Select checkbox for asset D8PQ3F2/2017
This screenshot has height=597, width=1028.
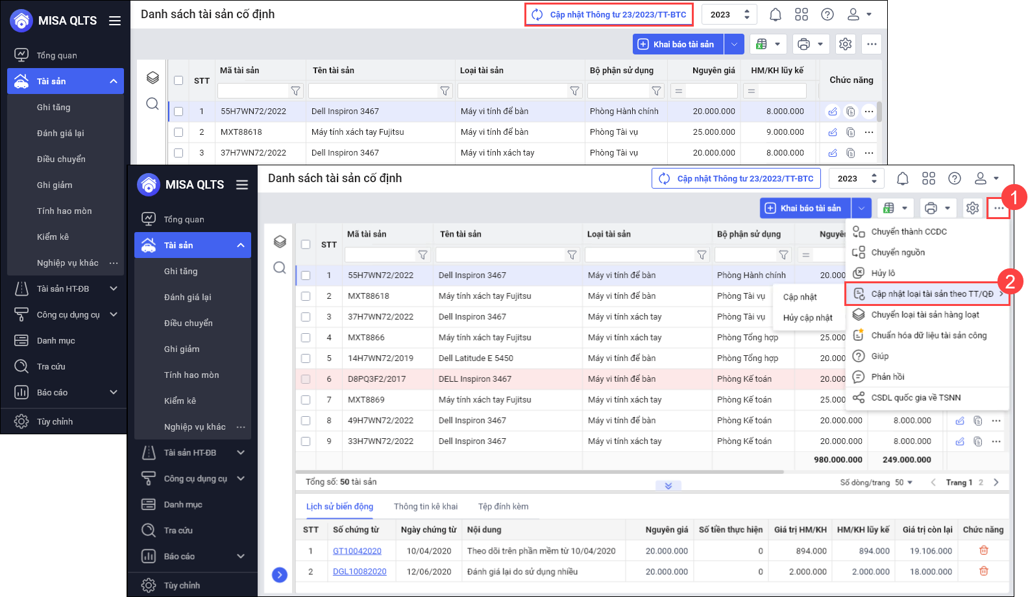pos(306,379)
